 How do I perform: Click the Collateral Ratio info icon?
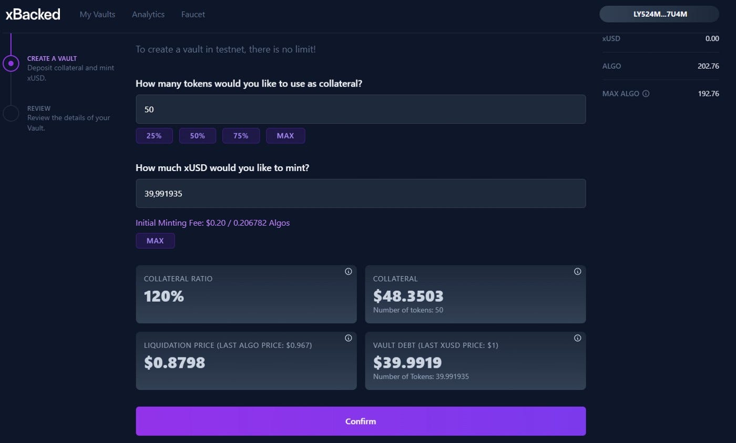(x=349, y=271)
